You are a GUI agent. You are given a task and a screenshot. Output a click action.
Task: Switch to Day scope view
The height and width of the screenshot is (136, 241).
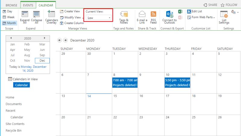pos(7,11)
